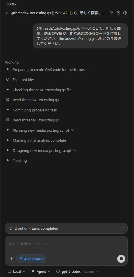The width and height of the screenshot is (134, 277).
Task: Open the Local environment dropdown
Action: coord(17,271)
